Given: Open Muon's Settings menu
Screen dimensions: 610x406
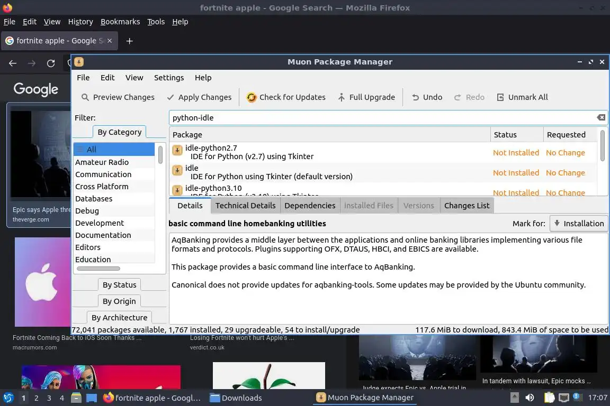Looking at the screenshot, I should coord(169,78).
